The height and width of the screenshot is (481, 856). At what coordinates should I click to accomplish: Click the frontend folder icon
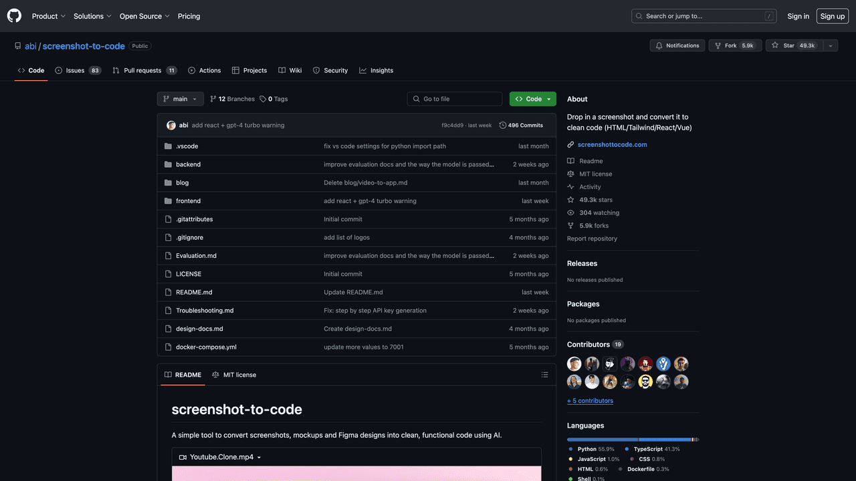coord(169,201)
